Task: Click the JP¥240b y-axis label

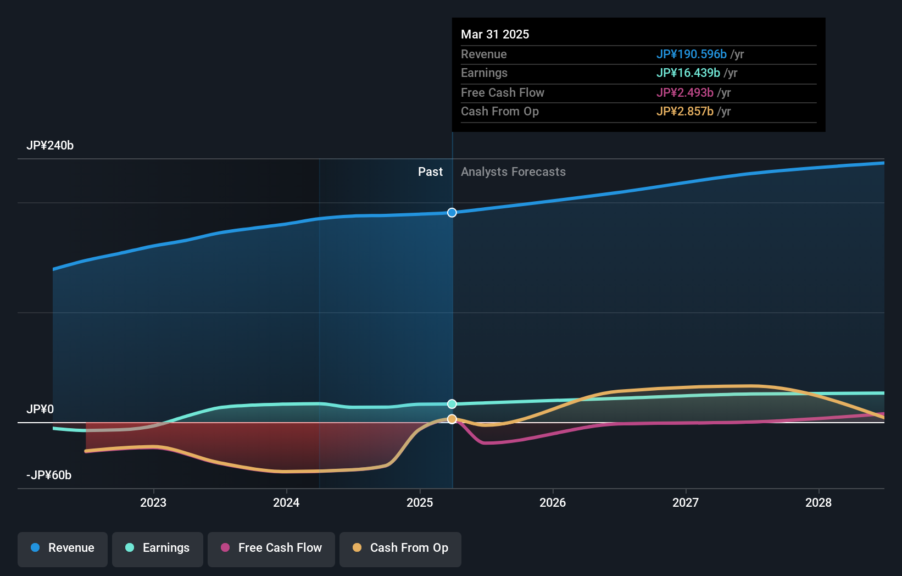Action: pyautogui.click(x=50, y=146)
